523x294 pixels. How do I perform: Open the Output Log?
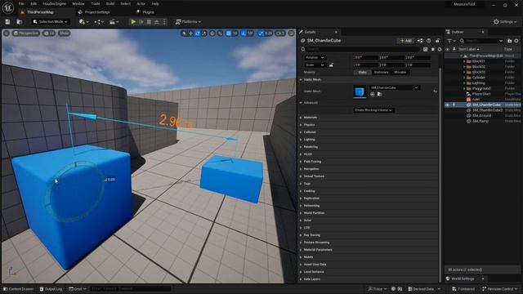51,289
